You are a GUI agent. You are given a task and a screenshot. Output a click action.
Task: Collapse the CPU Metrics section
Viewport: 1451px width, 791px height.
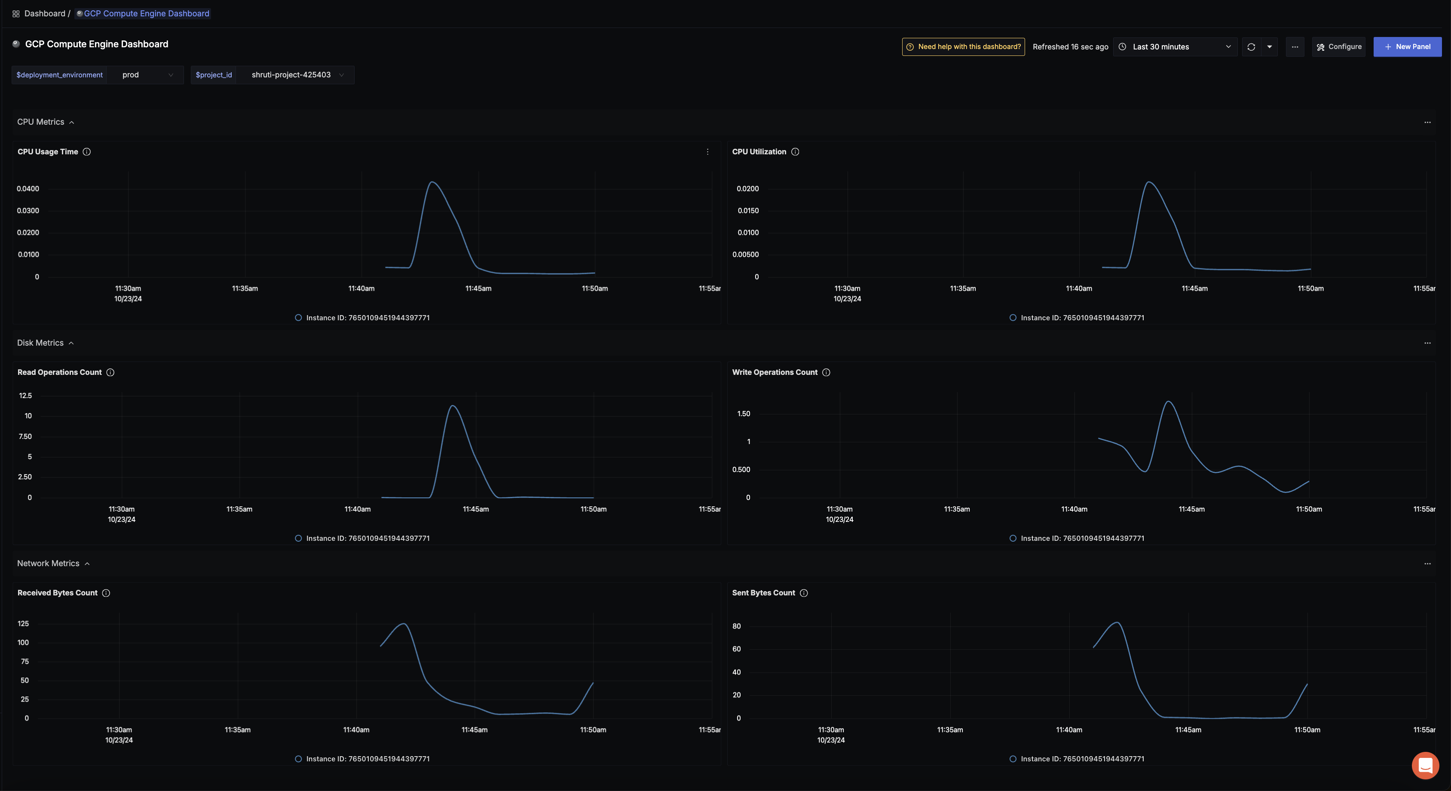pos(71,122)
